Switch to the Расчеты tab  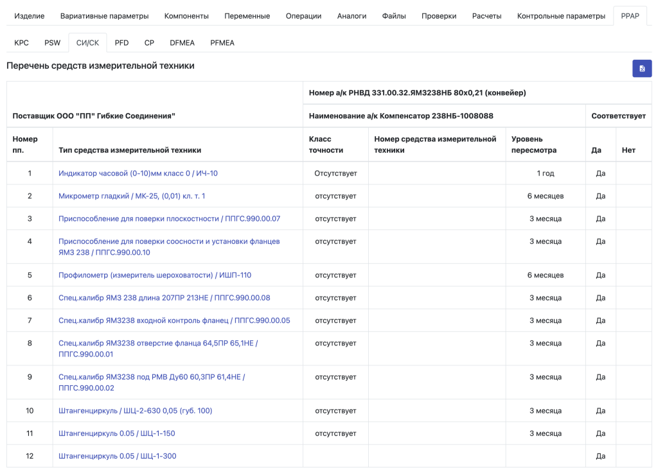coord(486,16)
